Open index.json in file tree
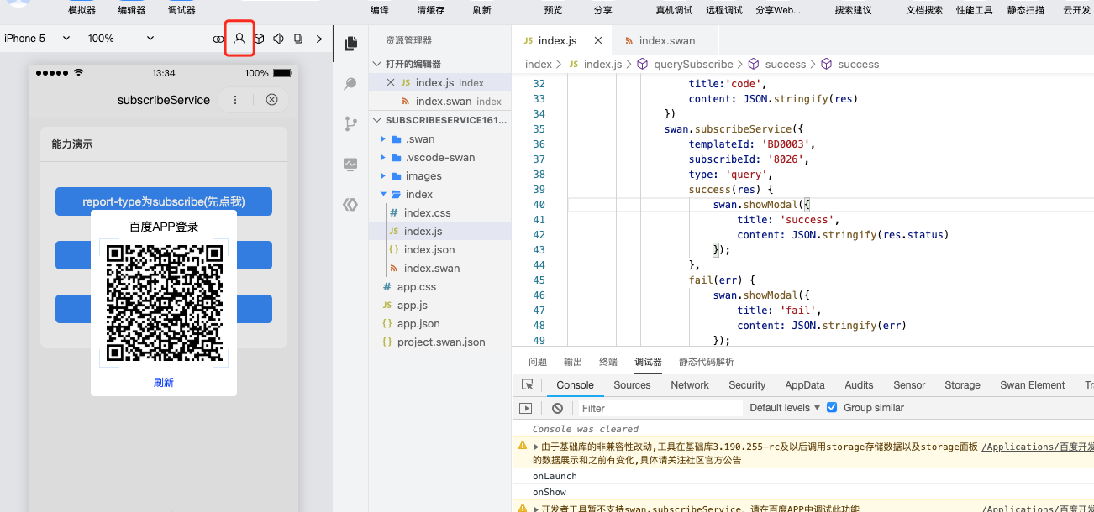Screen dimensions: 1094x512 coord(429,249)
